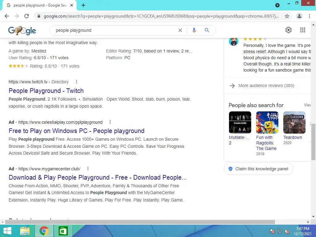Screen dimensions: 316x237
Task: Switch to Chrome in the taskbar
Action: [44, 231]
